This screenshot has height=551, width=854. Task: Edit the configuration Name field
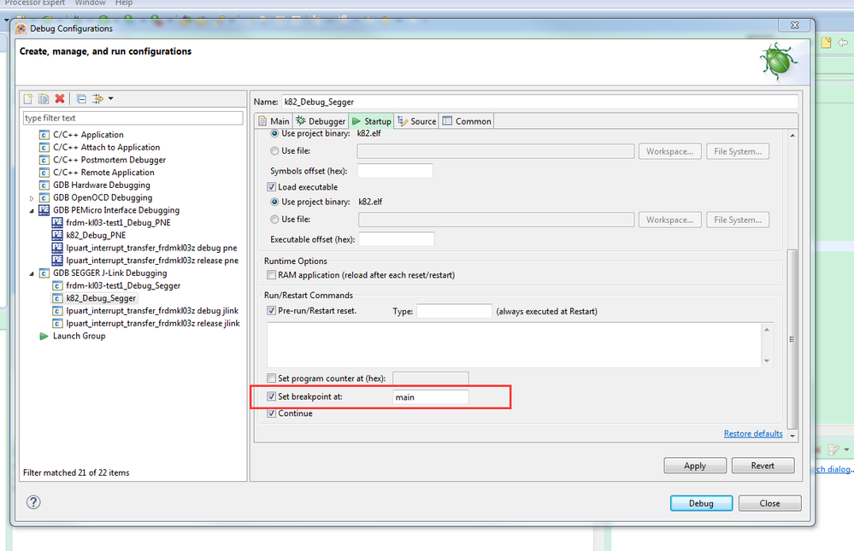pyautogui.click(x=539, y=102)
